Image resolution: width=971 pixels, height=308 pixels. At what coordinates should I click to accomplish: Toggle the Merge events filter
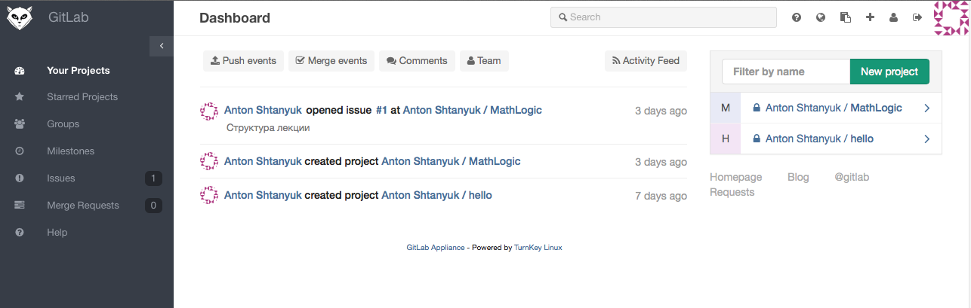pos(331,61)
